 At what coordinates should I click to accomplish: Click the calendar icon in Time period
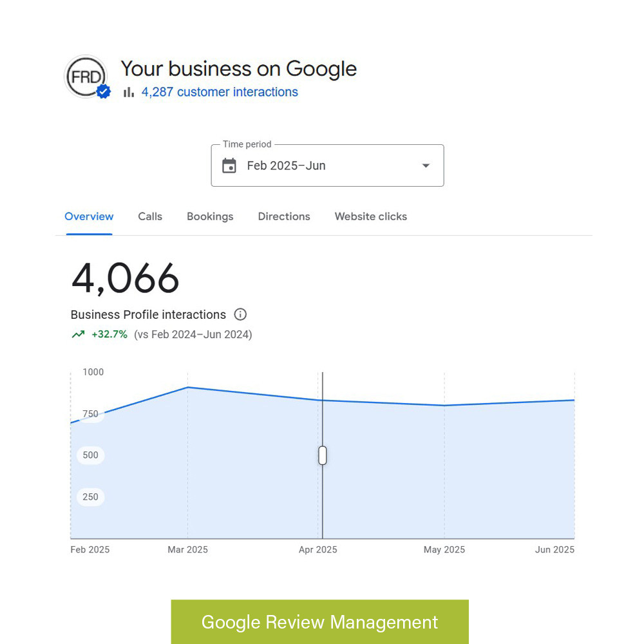click(229, 166)
